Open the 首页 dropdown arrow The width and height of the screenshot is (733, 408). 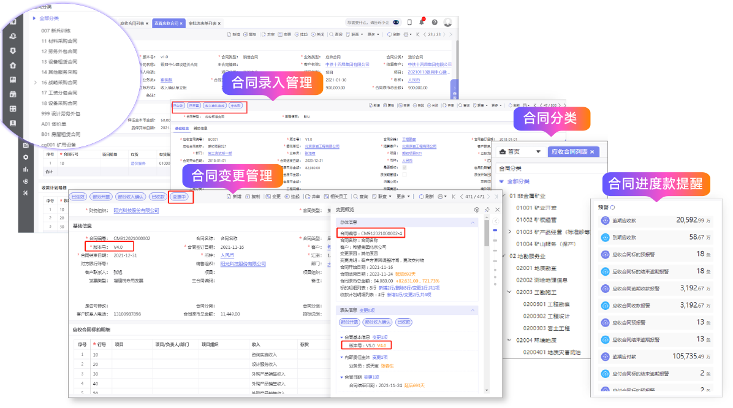tap(538, 151)
